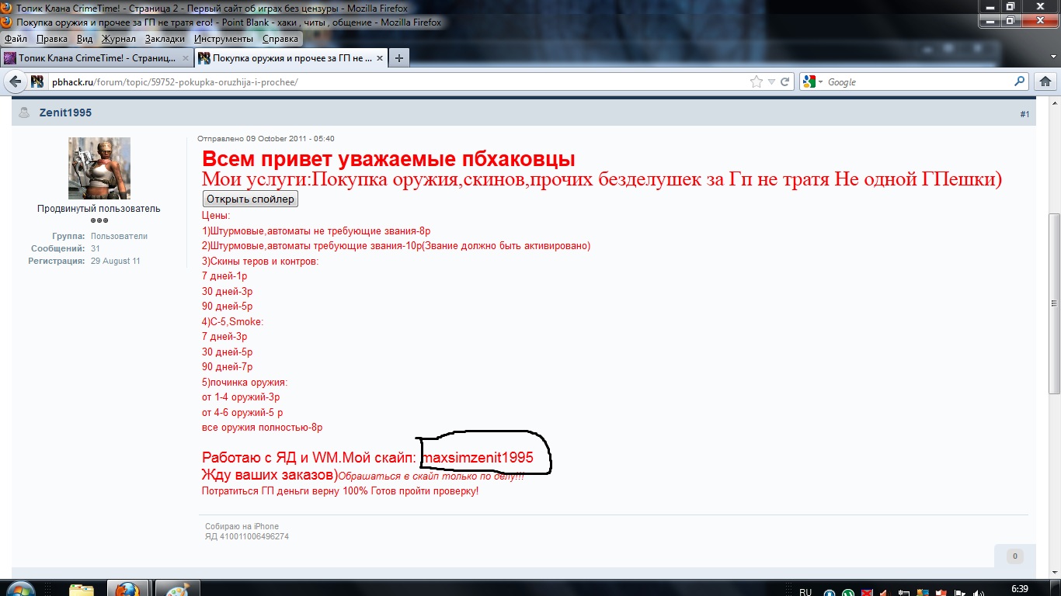Open Firefox from the Windows taskbar
This screenshot has height=596, width=1061.
tap(127, 589)
